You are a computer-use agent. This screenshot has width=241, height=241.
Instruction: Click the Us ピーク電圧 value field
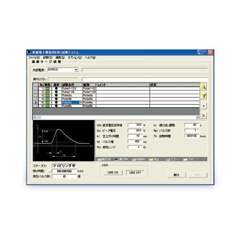click(135, 131)
